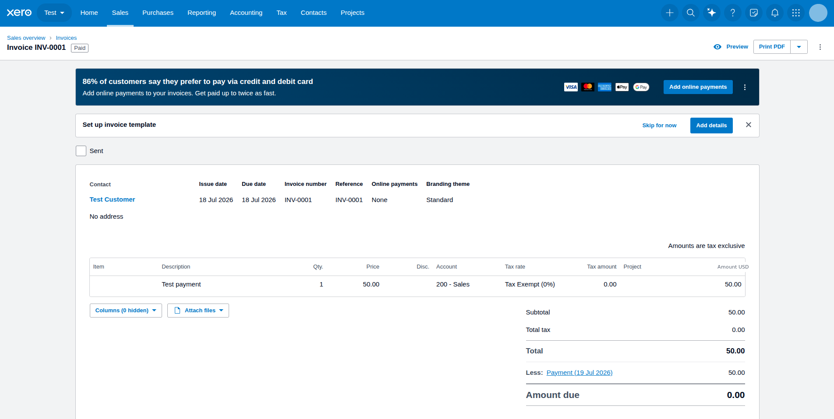Expand the Test organisation dropdown
Viewport: 834px width, 419px height.
[54, 13]
